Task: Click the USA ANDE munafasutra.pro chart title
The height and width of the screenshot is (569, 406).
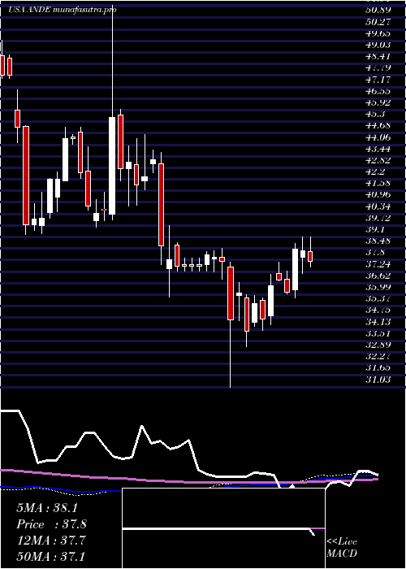Action: 63,10
